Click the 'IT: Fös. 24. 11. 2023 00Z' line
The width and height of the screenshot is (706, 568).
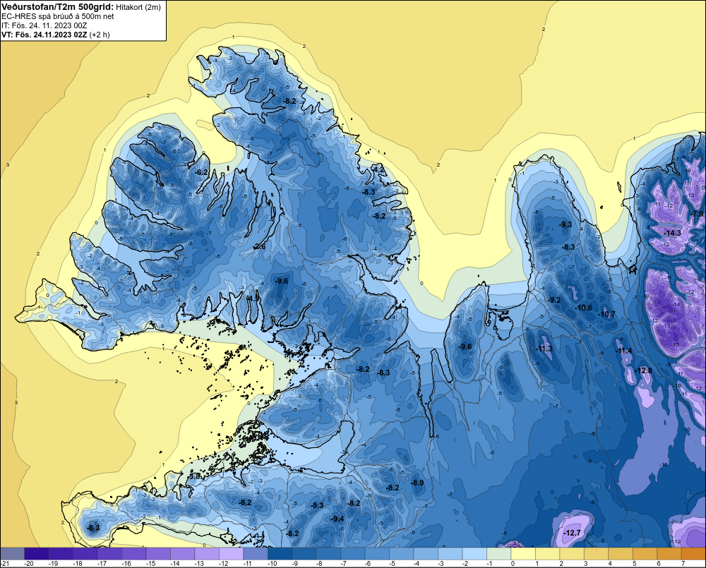[44, 25]
